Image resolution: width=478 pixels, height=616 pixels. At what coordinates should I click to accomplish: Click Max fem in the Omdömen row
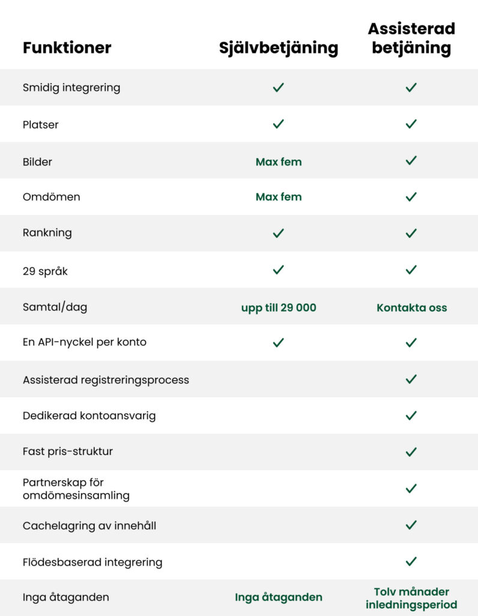point(279,197)
